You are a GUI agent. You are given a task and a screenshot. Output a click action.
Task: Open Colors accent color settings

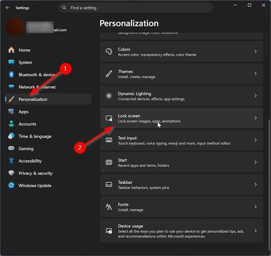click(182, 52)
